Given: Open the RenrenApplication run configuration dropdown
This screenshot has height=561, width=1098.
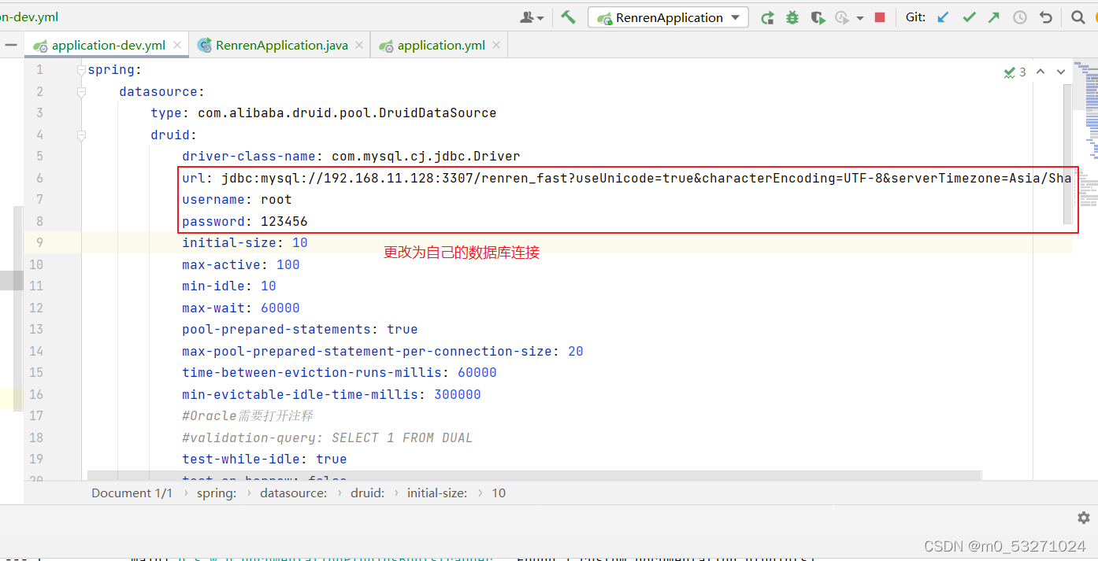Looking at the screenshot, I should click(668, 17).
